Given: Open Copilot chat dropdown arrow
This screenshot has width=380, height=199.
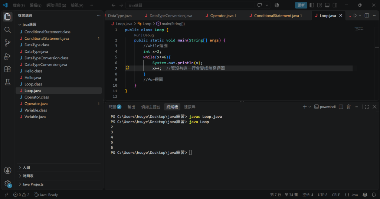Looking at the screenshot, I should pyautogui.click(x=267, y=5).
